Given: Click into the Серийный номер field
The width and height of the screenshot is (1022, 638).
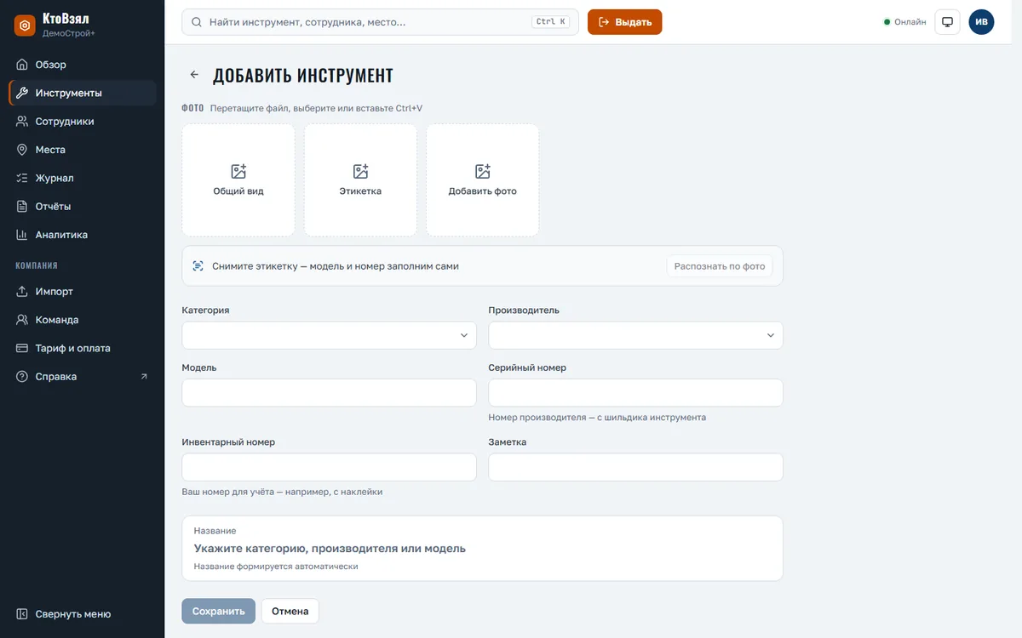Looking at the screenshot, I should tap(635, 393).
